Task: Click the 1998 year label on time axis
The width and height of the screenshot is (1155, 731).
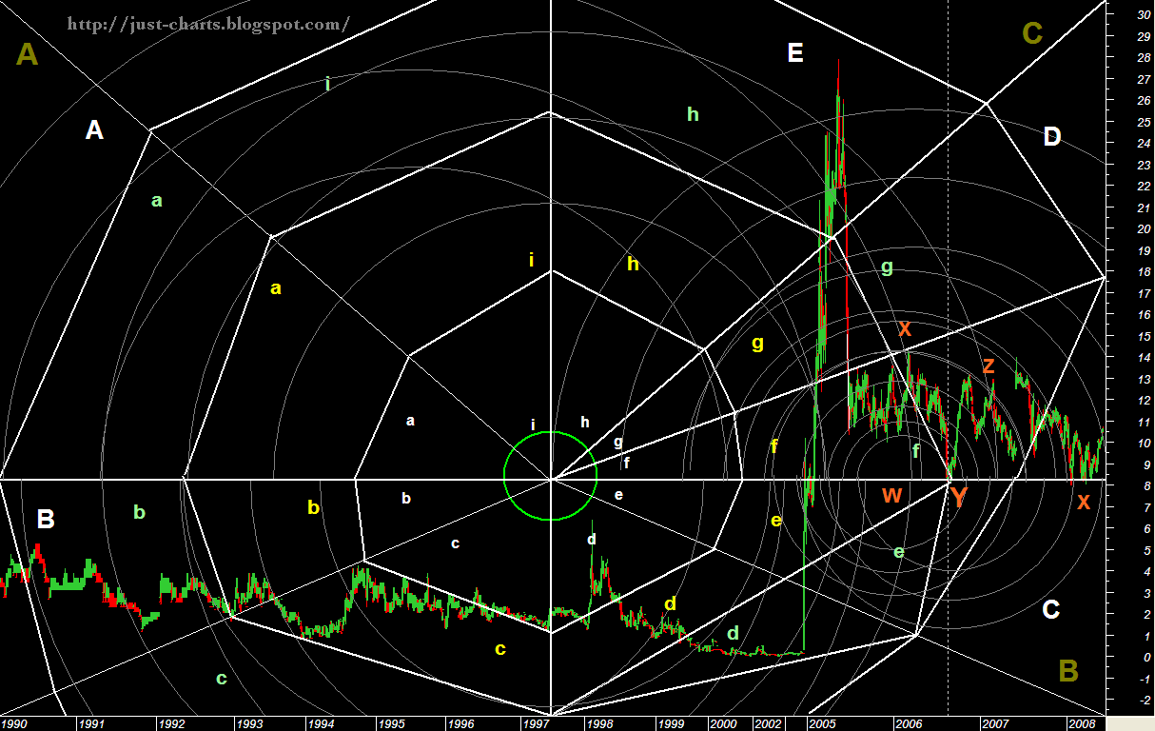Action: (x=600, y=724)
